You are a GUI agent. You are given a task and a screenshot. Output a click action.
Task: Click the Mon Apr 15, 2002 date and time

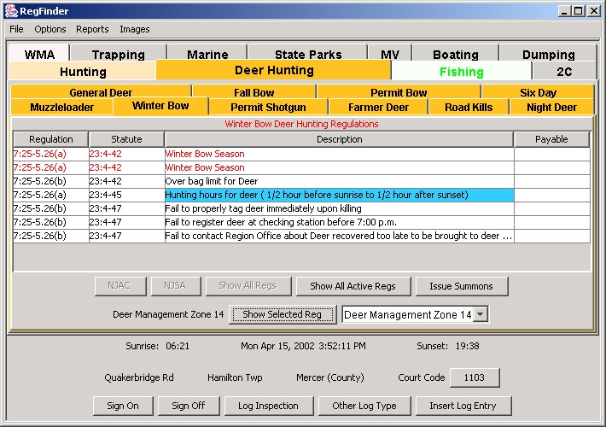303,346
